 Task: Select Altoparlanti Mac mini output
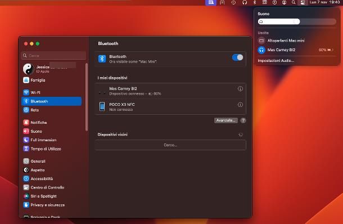pyautogui.click(x=297, y=41)
